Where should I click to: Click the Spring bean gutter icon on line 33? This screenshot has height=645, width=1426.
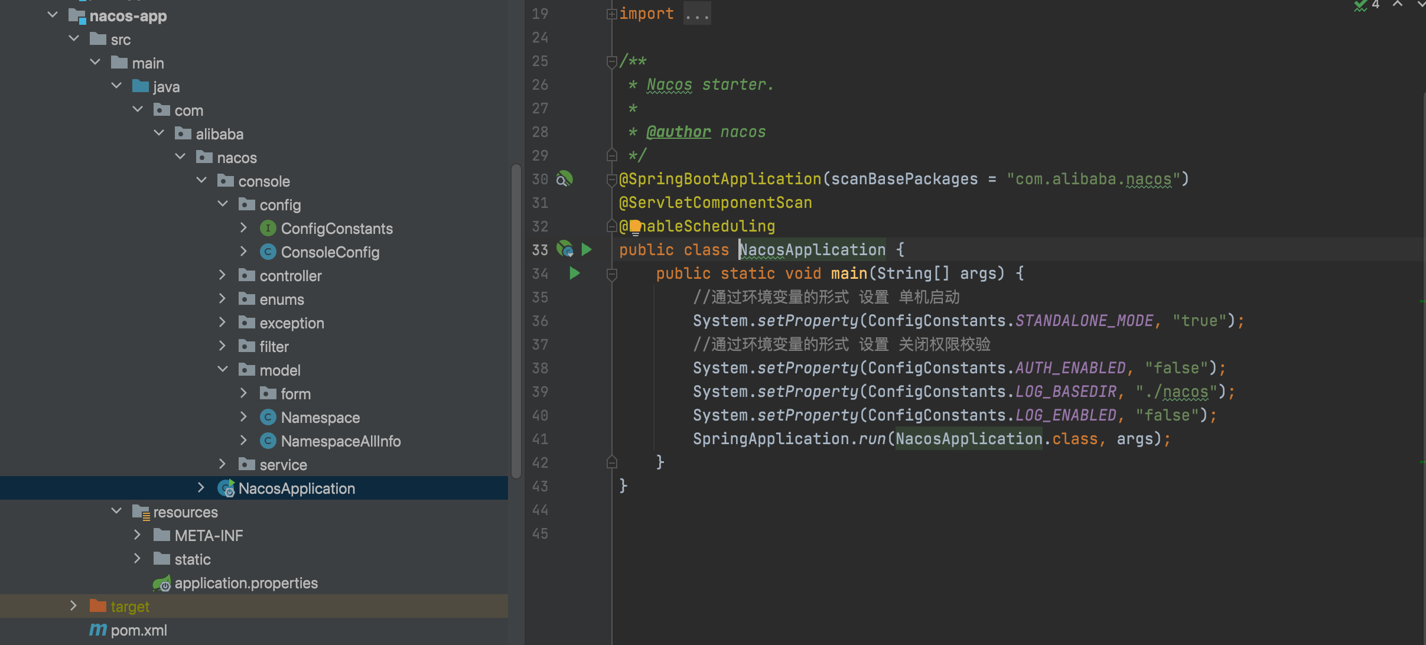coord(565,249)
